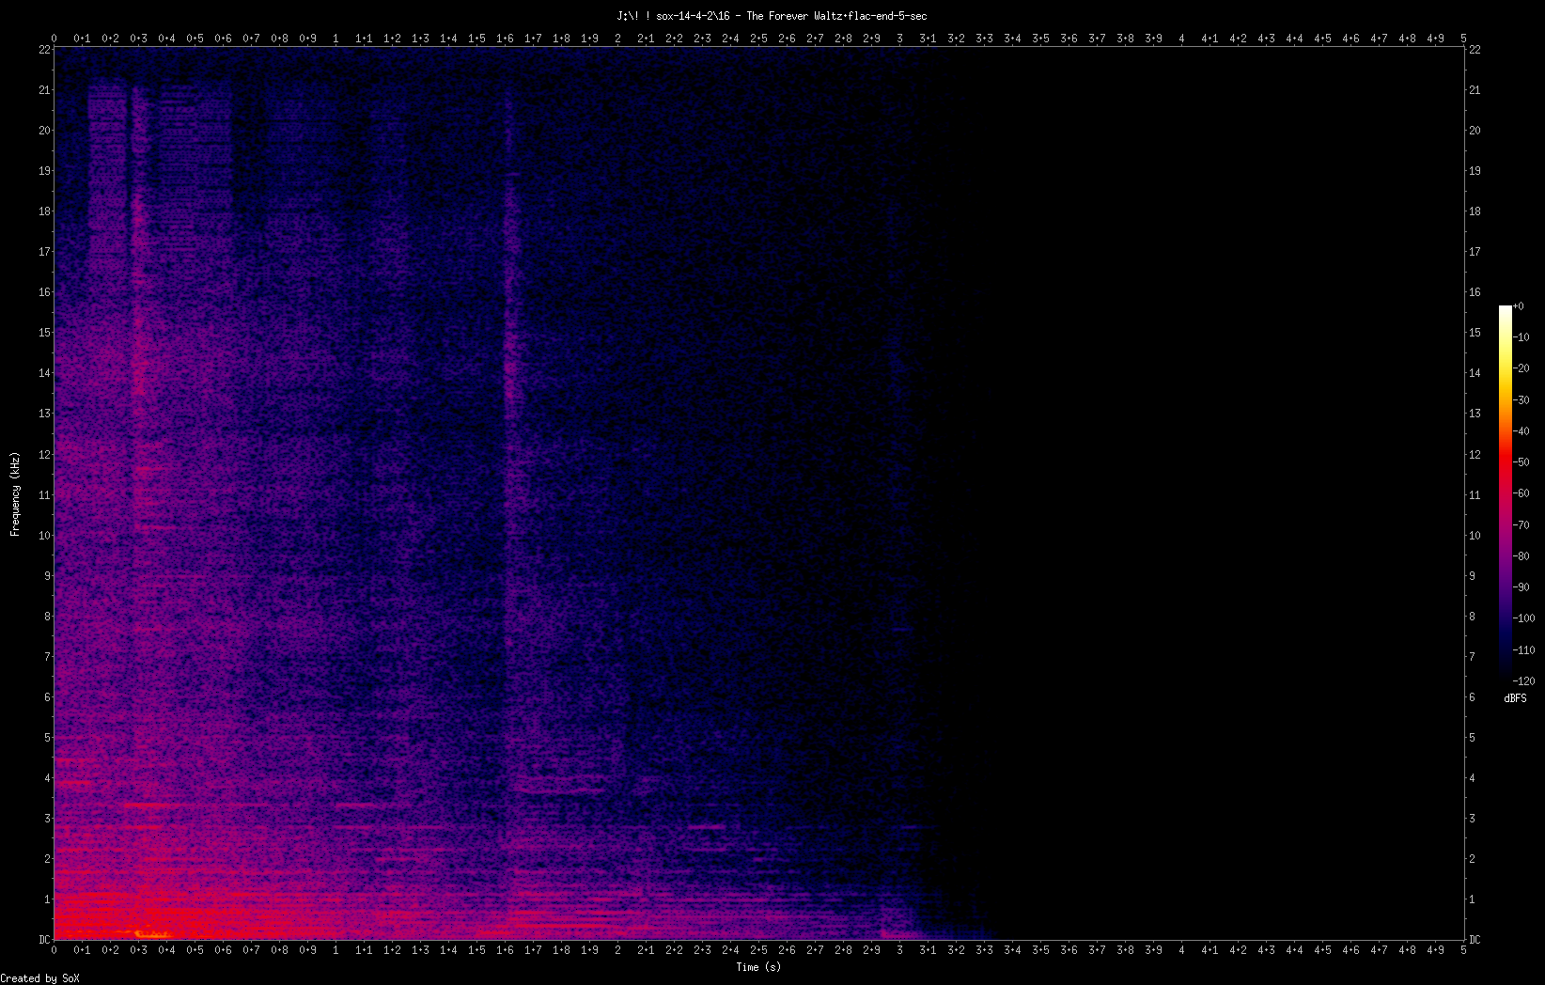The height and width of the screenshot is (985, 1545).
Task: Click '5' tick on left frequency axis
Action: (x=47, y=738)
